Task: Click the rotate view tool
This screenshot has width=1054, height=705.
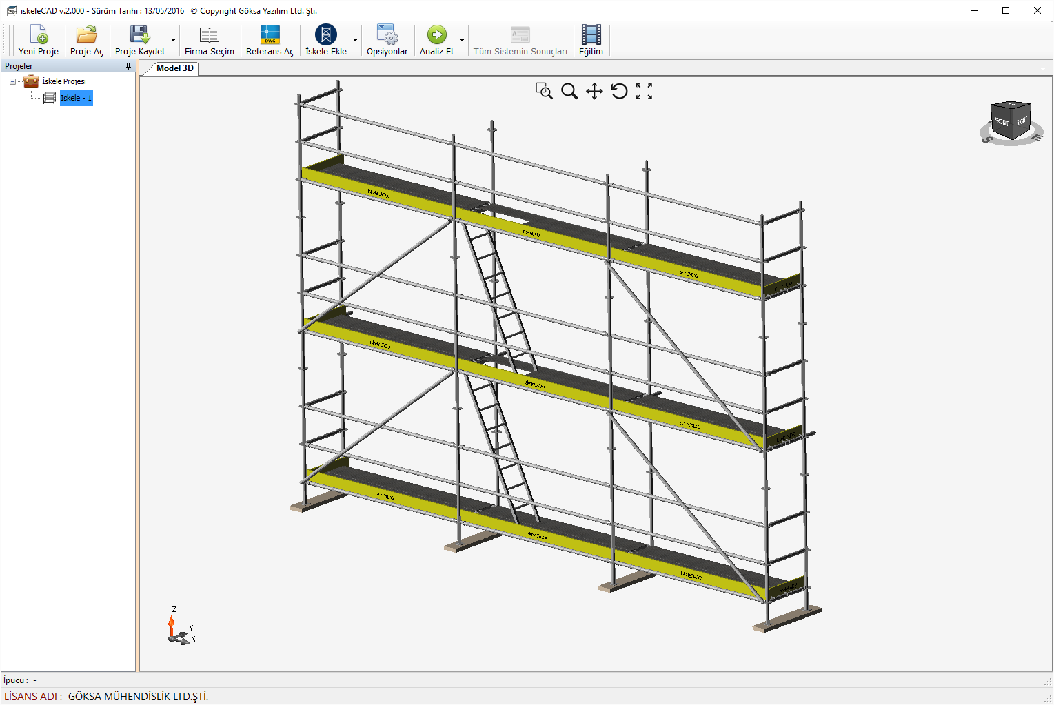Action: click(619, 91)
